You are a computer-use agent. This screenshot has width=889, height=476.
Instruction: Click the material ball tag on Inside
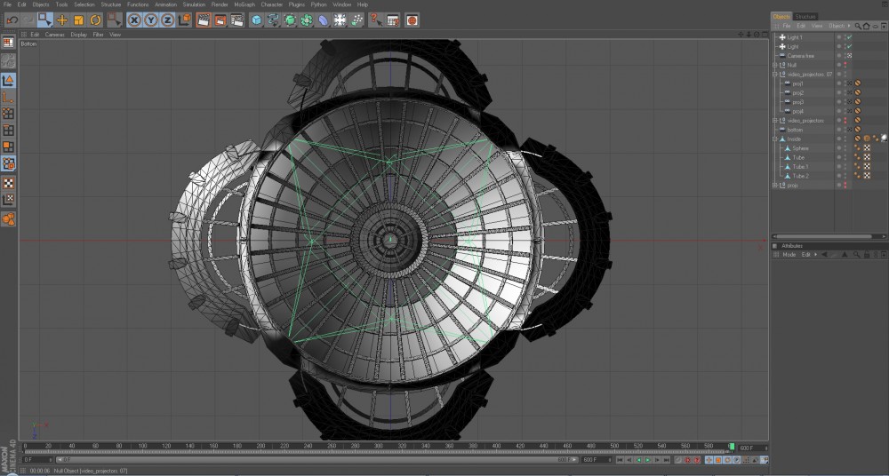[x=884, y=139]
